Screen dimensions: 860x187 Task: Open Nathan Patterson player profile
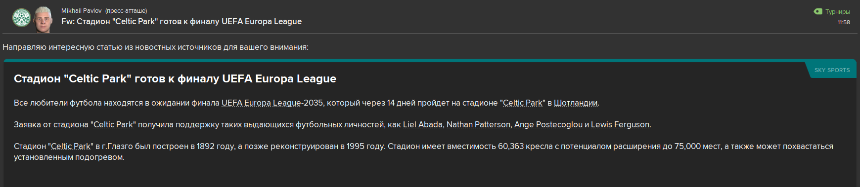click(x=478, y=125)
